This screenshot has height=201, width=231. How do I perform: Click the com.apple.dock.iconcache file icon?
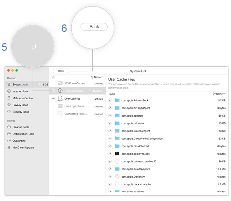point(117,184)
